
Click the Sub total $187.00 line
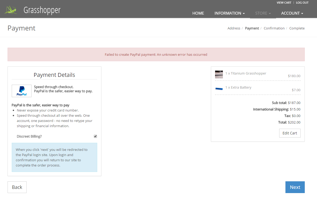tap(286, 103)
